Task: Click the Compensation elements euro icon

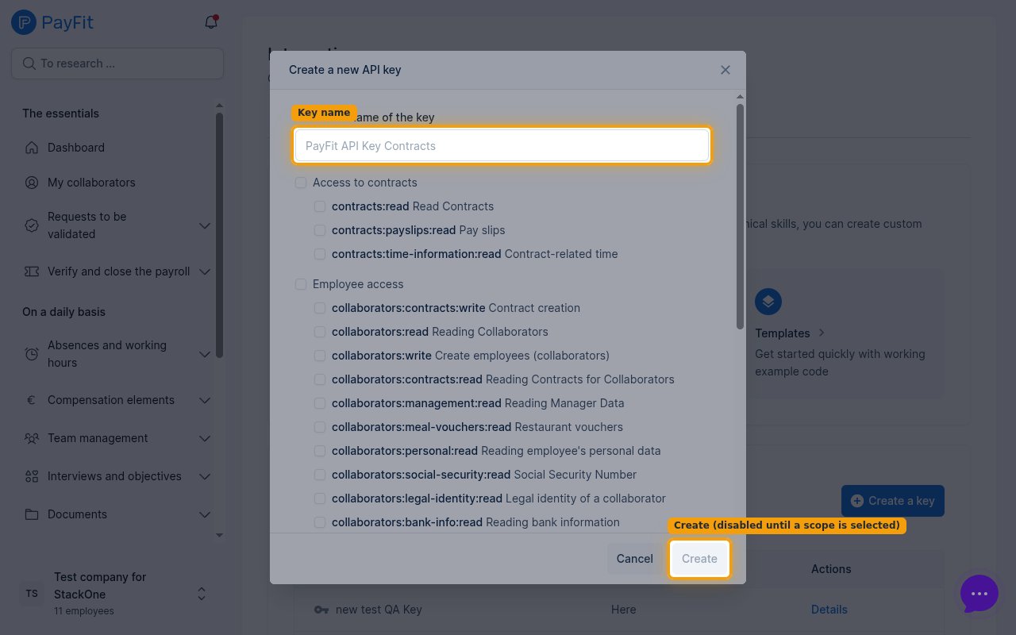Action: tap(32, 400)
